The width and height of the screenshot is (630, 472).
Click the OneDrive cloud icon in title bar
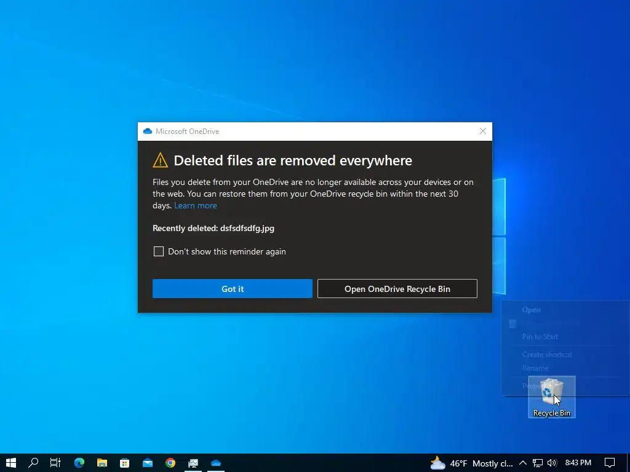148,132
